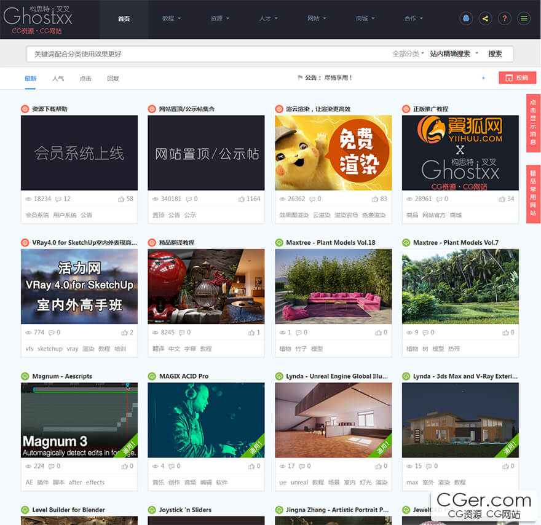
Task: Click the yellow share icon in header
Action: pyautogui.click(x=485, y=18)
